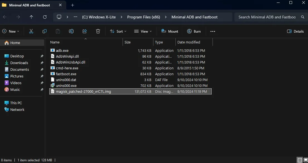Open the Sort dropdown
This screenshot has width=308, height=163.
(118, 31)
